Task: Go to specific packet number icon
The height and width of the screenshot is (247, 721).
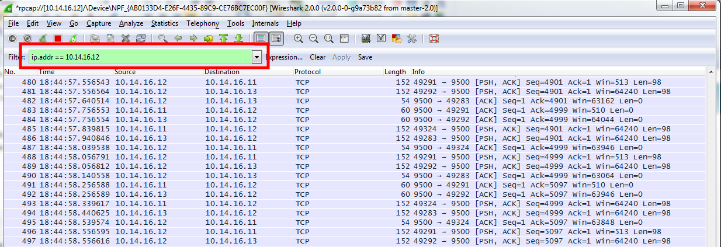Action: 209,39
